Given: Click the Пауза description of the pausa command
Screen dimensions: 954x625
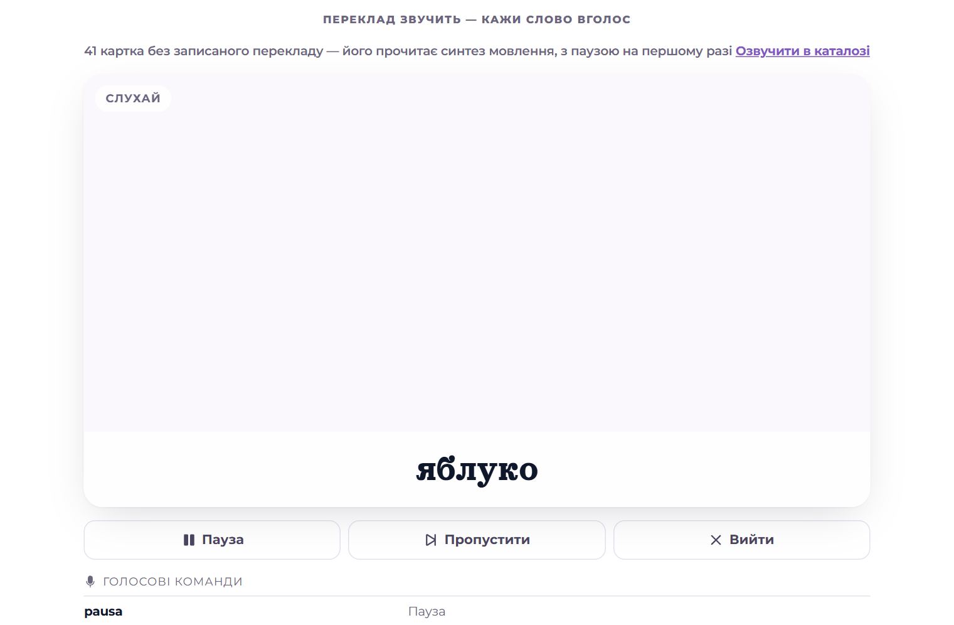Looking at the screenshot, I should 427,611.
